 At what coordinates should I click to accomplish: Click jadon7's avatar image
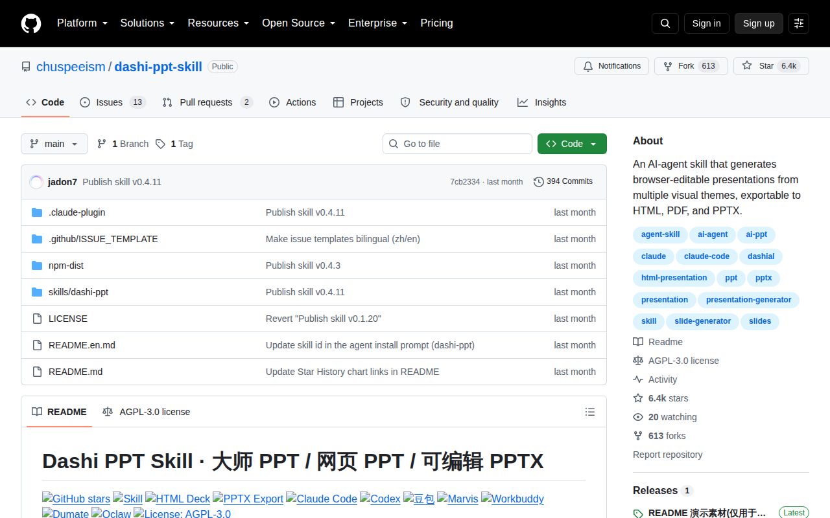tap(36, 182)
